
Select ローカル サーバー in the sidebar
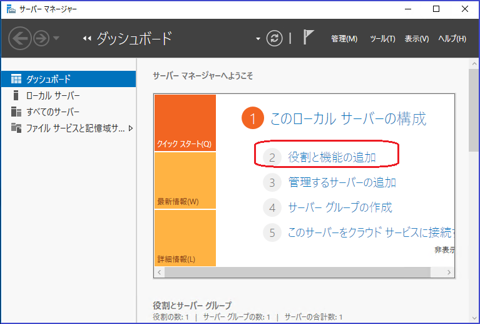[x=69, y=95]
